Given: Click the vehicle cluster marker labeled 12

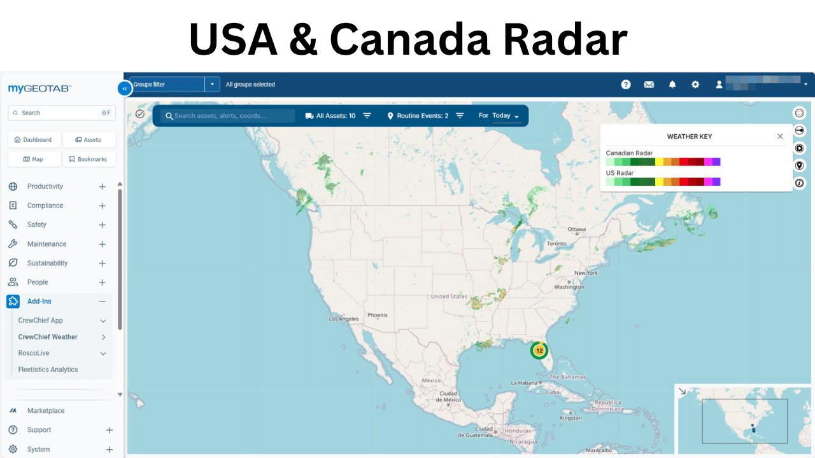Looking at the screenshot, I should click(539, 350).
